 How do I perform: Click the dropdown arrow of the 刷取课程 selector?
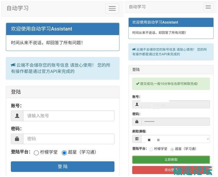coord(208,139)
